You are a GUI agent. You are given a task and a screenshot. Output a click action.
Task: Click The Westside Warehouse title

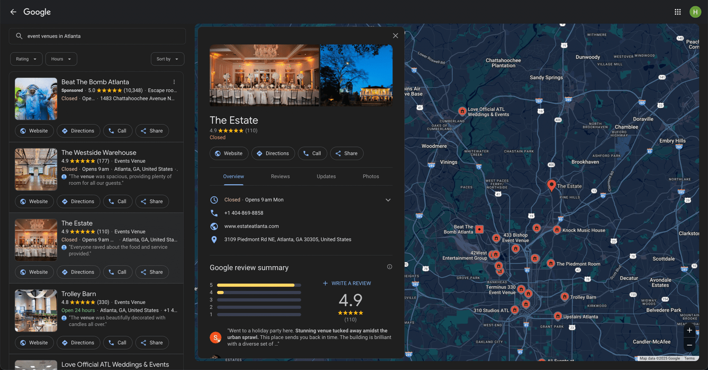point(99,153)
